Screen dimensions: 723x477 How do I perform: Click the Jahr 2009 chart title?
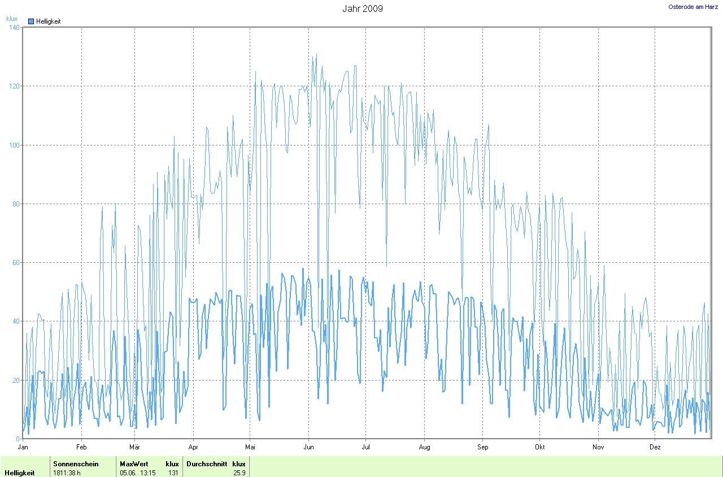(x=363, y=9)
